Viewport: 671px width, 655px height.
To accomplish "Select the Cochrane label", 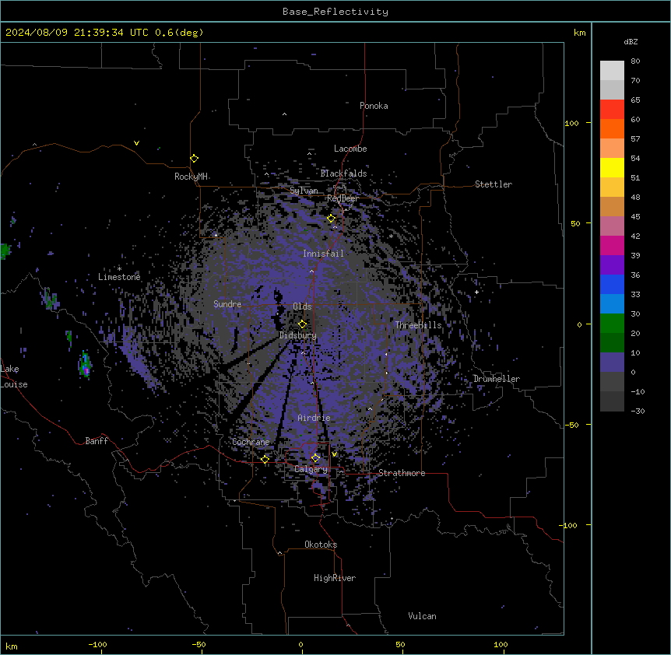I will [x=251, y=442].
